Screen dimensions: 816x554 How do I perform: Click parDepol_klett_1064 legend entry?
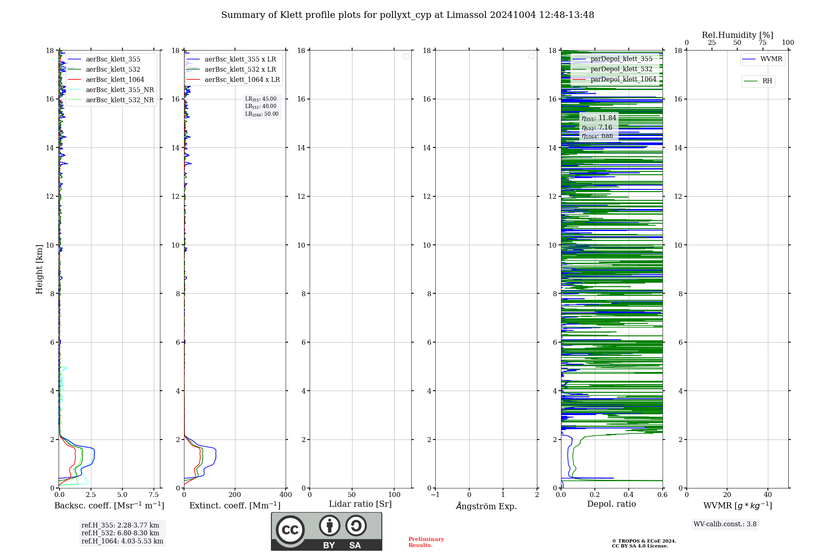(x=615, y=79)
